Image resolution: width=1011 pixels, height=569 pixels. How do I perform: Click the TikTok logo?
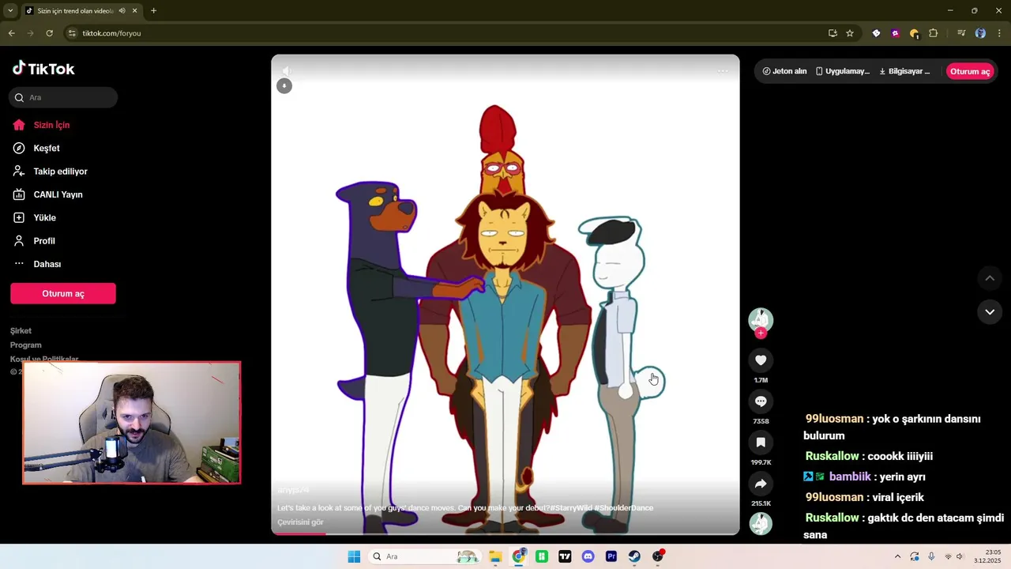pyautogui.click(x=43, y=69)
